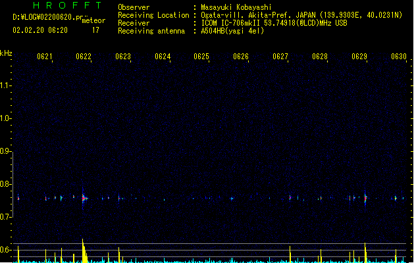414x263 pixels.
Task: Click the 0.7 kHz frequency axis label
Action: [5, 217]
